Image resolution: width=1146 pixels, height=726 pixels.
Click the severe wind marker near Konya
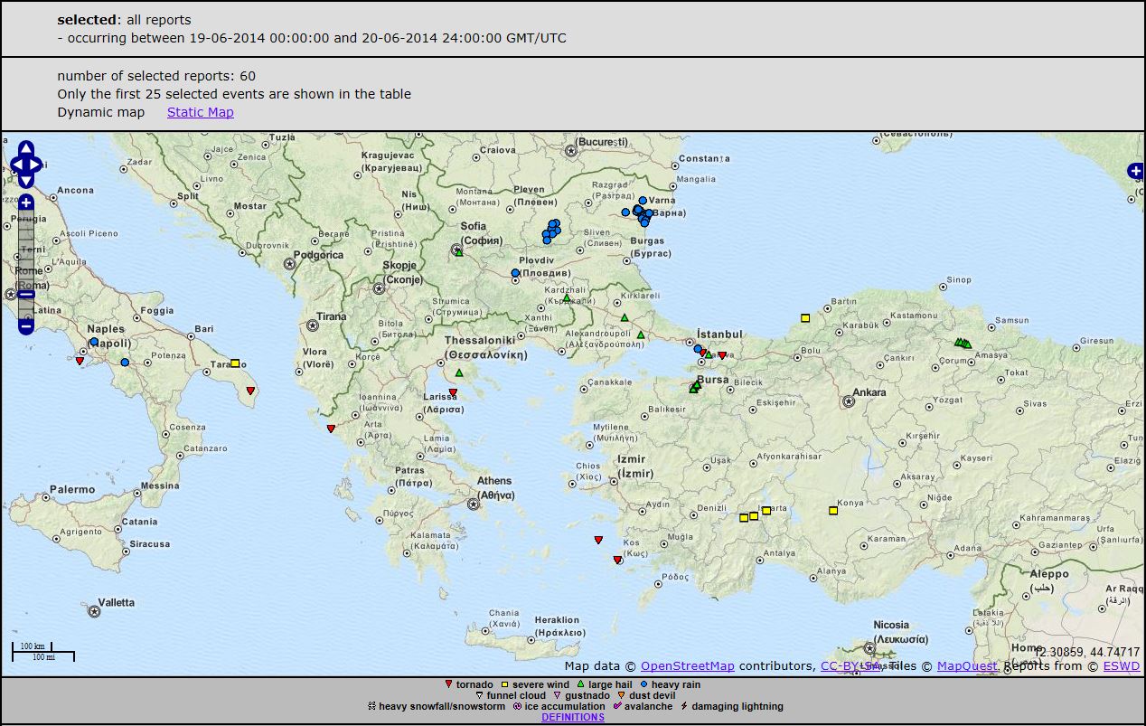(x=833, y=511)
